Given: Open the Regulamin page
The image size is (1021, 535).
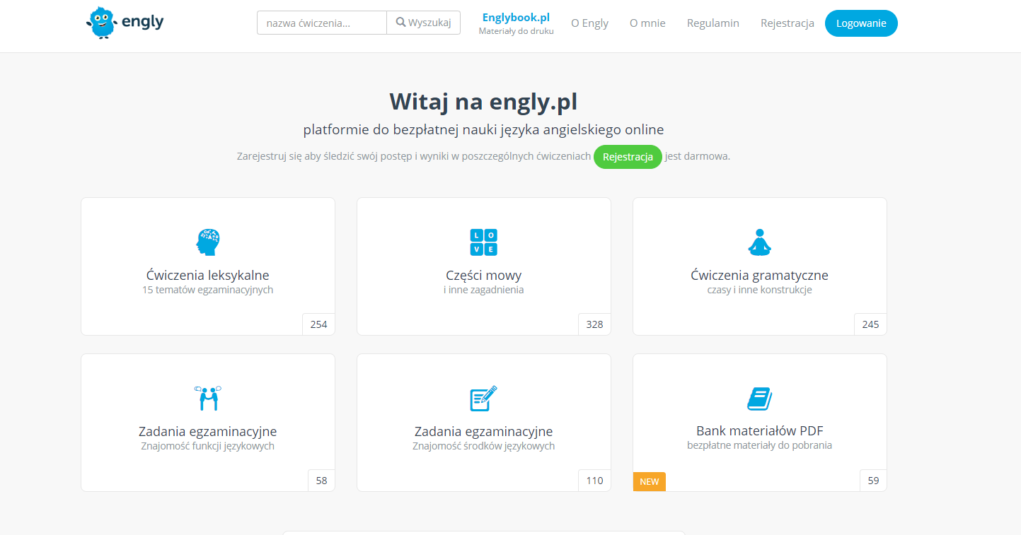Looking at the screenshot, I should click(713, 23).
